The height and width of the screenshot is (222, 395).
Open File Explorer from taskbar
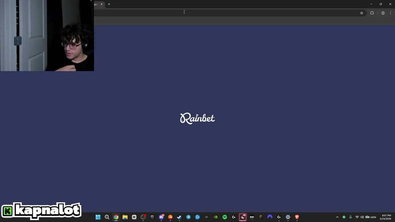tap(125, 217)
